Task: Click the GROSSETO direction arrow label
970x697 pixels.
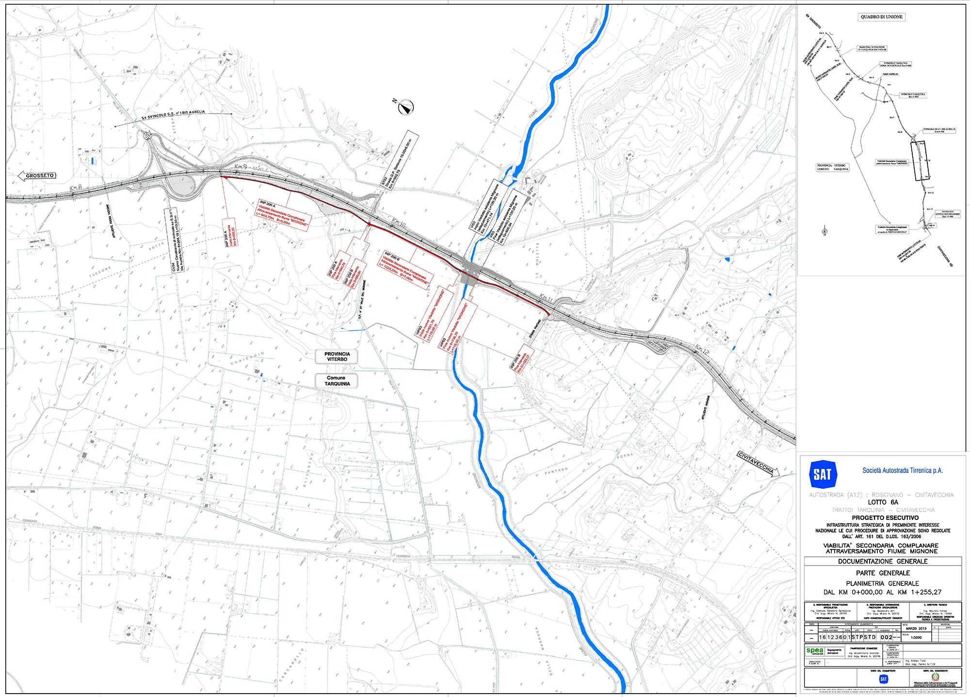Action: tap(37, 176)
